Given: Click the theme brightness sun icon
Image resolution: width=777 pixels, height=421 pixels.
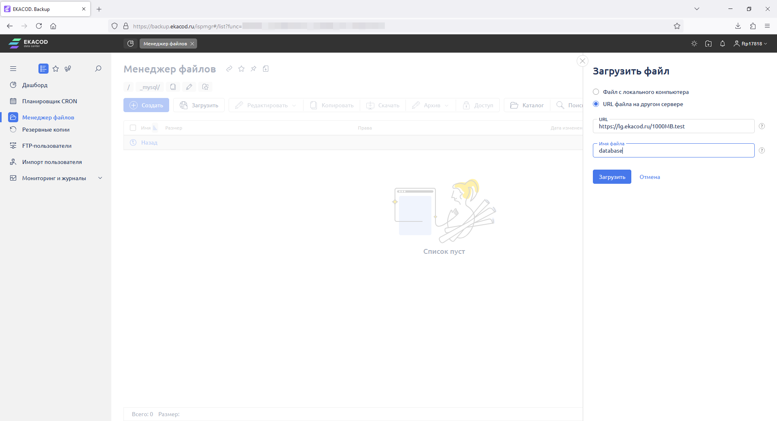Looking at the screenshot, I should tap(694, 44).
